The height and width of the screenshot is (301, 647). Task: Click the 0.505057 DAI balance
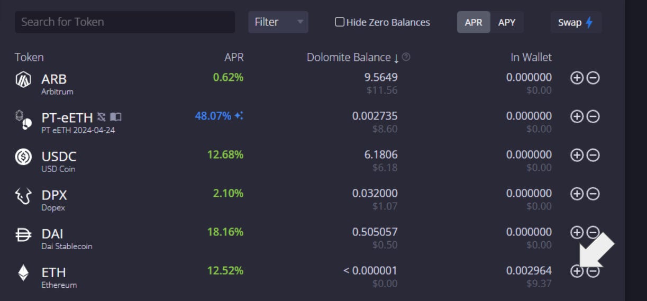[375, 232]
